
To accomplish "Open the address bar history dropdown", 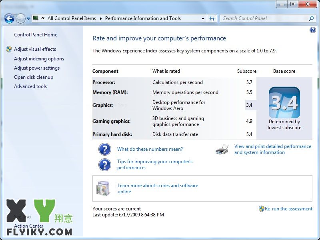I will 203,18.
